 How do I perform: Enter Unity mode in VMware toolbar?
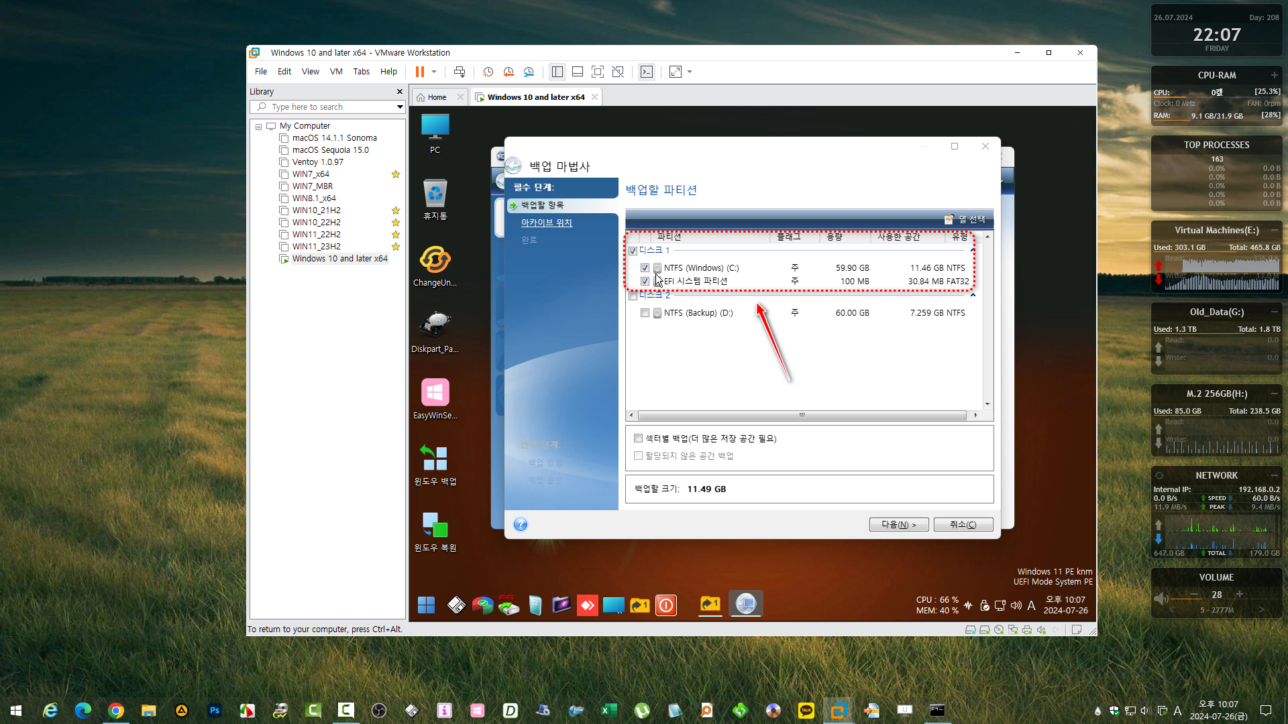(x=618, y=72)
